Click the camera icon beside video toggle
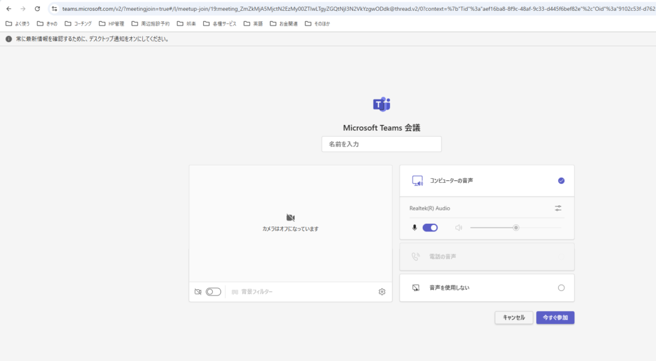 click(198, 292)
